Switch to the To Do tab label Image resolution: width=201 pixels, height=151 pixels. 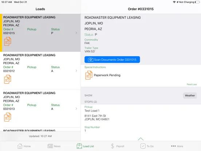150,146
